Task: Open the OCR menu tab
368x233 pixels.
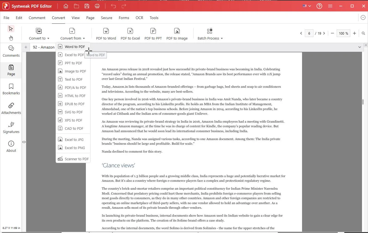Action: [139, 18]
